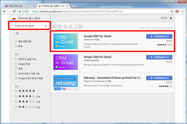
Task: Select the 확장 프로그램 radio filter
Action: [x=16, y=41]
